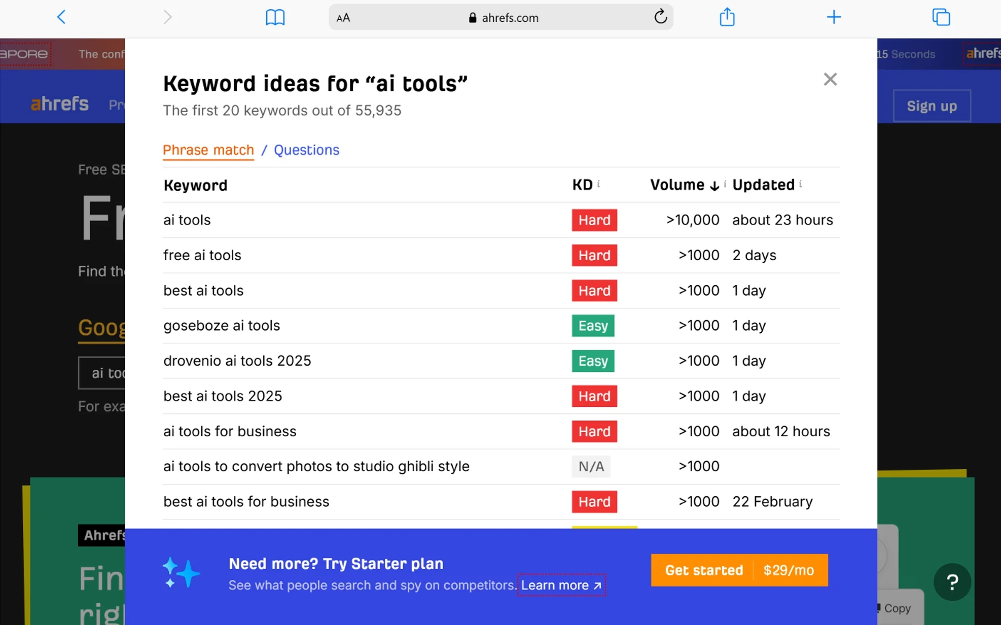Click the "best ai tools" keyword row

(x=501, y=291)
